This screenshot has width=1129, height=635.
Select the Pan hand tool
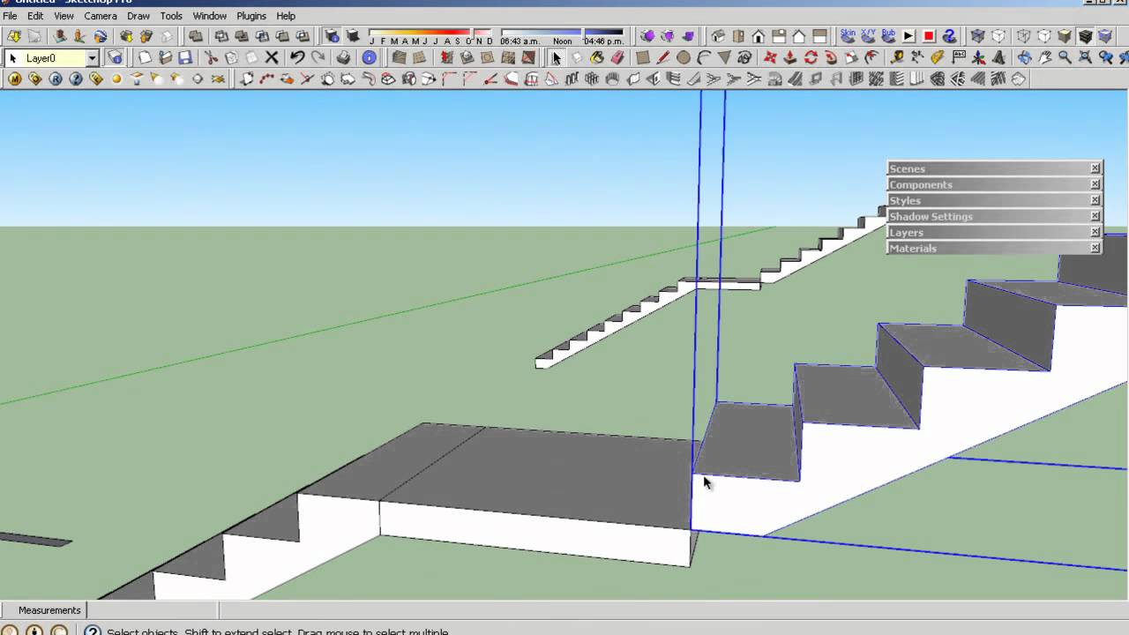pyautogui.click(x=1044, y=58)
